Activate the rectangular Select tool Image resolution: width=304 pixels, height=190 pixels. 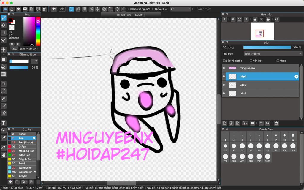point(4,84)
